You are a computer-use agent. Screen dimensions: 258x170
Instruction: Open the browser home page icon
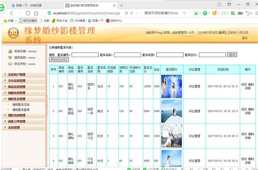[x=37, y=13]
